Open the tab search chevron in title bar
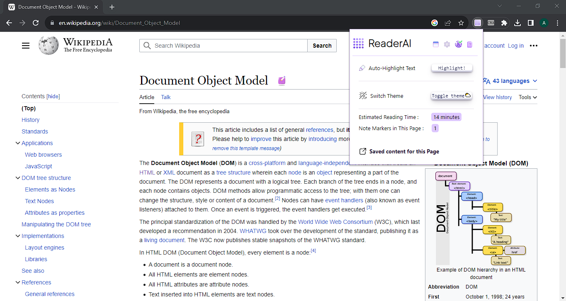Screen dimensions: 566x301 [500, 6]
